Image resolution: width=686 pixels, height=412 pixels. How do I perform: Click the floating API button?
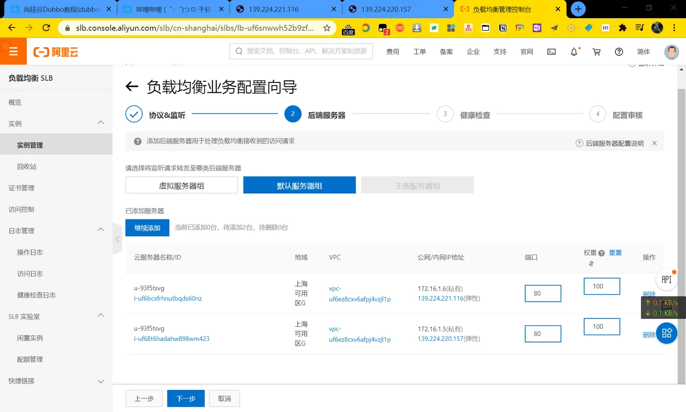click(x=666, y=279)
